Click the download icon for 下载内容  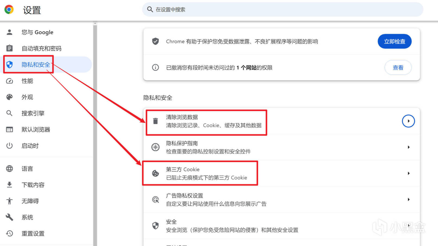pos(9,185)
